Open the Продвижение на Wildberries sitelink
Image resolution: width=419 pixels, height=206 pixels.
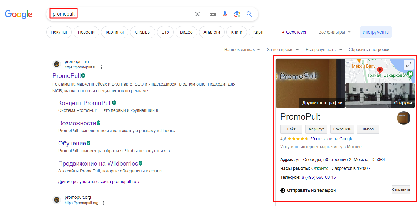98,164
